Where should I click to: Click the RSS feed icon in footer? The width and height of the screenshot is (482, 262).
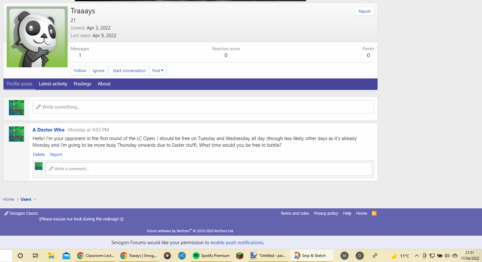click(x=374, y=213)
